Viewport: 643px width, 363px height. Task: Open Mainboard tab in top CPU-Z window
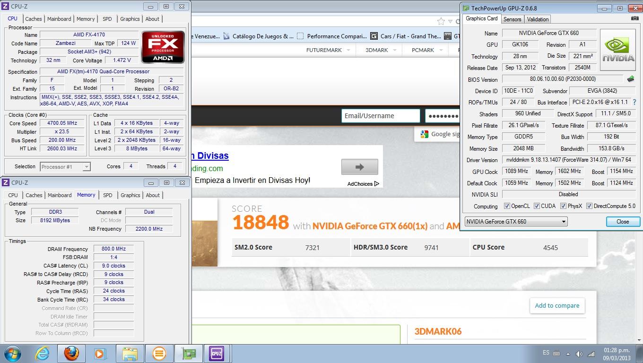[59, 19]
